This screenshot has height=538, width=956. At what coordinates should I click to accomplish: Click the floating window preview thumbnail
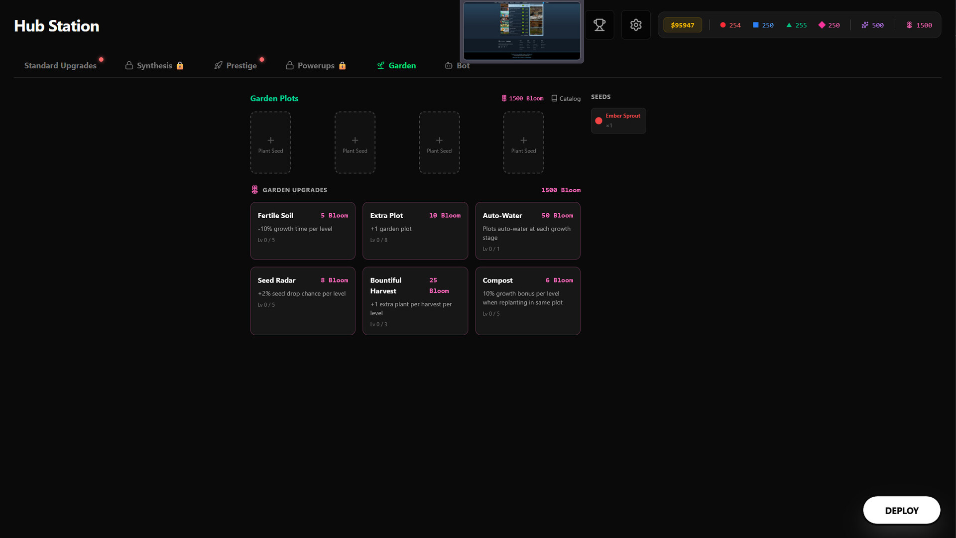pyautogui.click(x=521, y=31)
